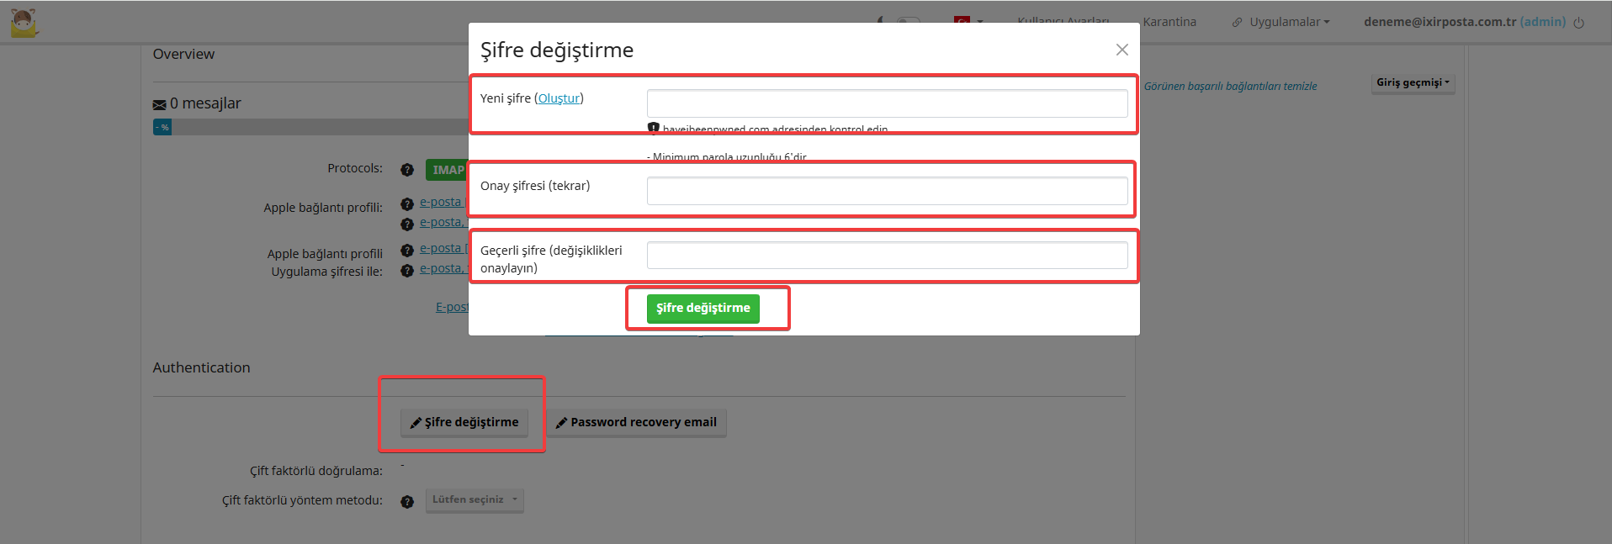Close the Şifre değiştirme dialog
Viewport: 1612px width, 544px height.
click(x=1122, y=50)
